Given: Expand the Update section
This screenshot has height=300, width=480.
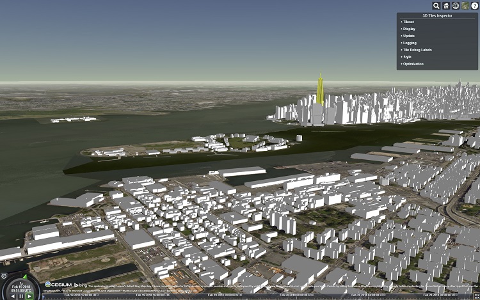Looking at the screenshot, I should 408,36.
